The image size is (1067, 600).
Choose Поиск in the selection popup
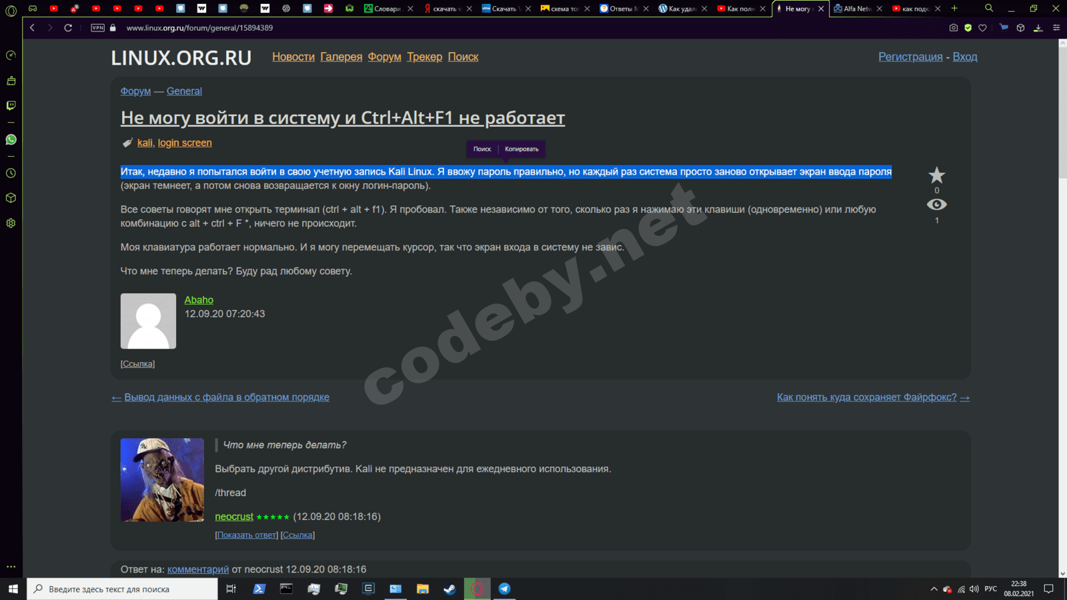pyautogui.click(x=482, y=149)
